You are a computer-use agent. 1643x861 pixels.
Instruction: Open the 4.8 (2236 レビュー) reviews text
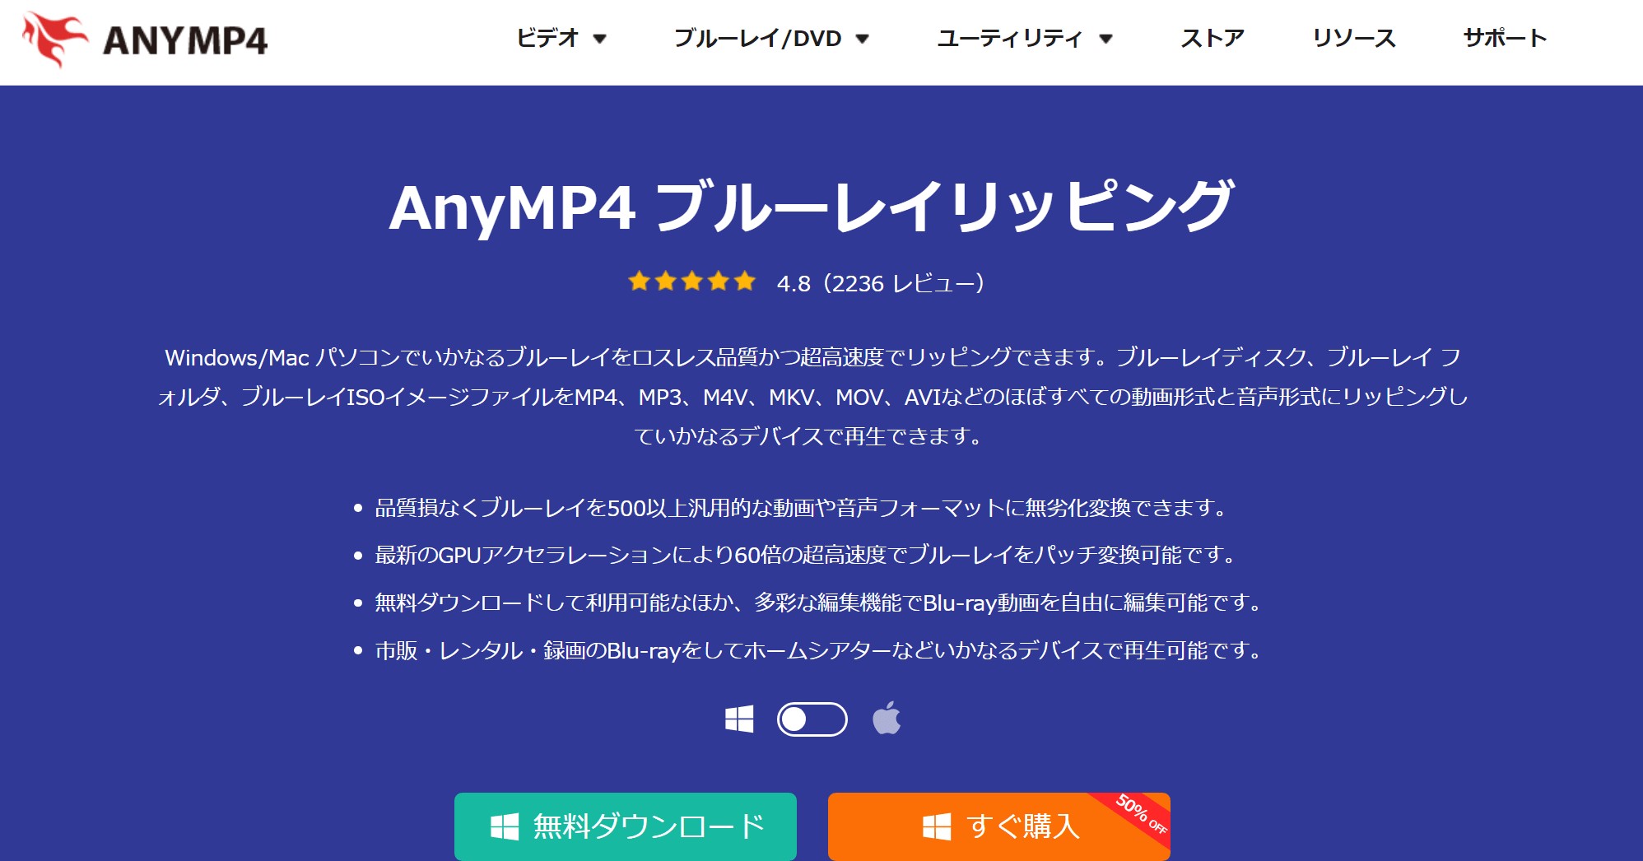click(x=881, y=283)
